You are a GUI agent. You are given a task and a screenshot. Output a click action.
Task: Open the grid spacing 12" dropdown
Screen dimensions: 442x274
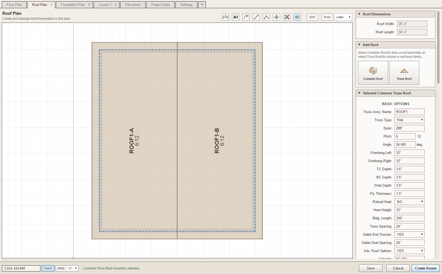point(72,268)
